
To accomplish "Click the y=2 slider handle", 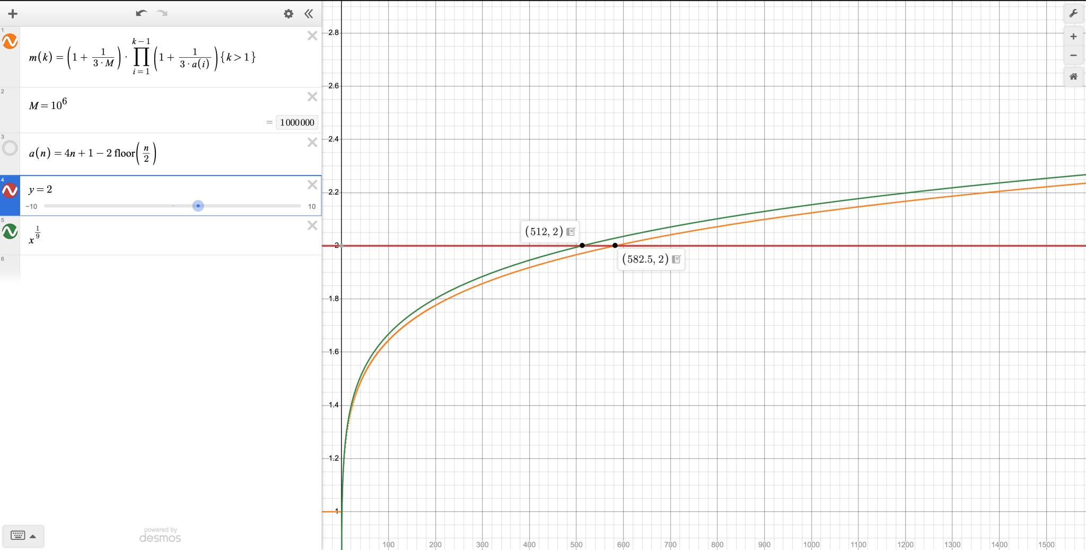I will pyautogui.click(x=198, y=206).
